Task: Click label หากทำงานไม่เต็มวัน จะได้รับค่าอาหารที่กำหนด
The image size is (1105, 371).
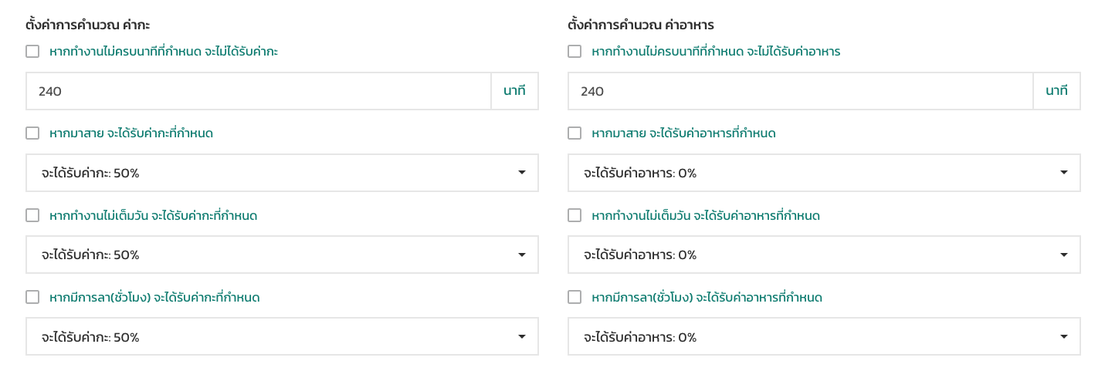Action: pyautogui.click(x=706, y=215)
